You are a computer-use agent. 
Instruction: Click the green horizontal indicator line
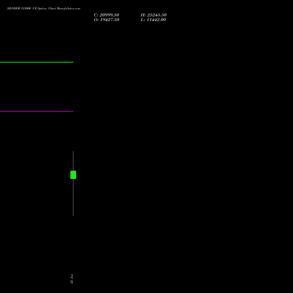[x=36, y=62]
